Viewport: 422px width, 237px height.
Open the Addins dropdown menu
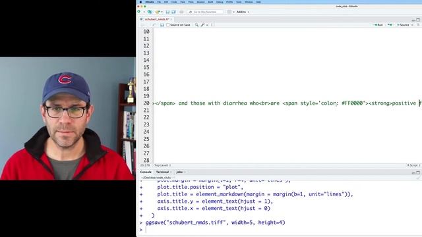(x=243, y=12)
